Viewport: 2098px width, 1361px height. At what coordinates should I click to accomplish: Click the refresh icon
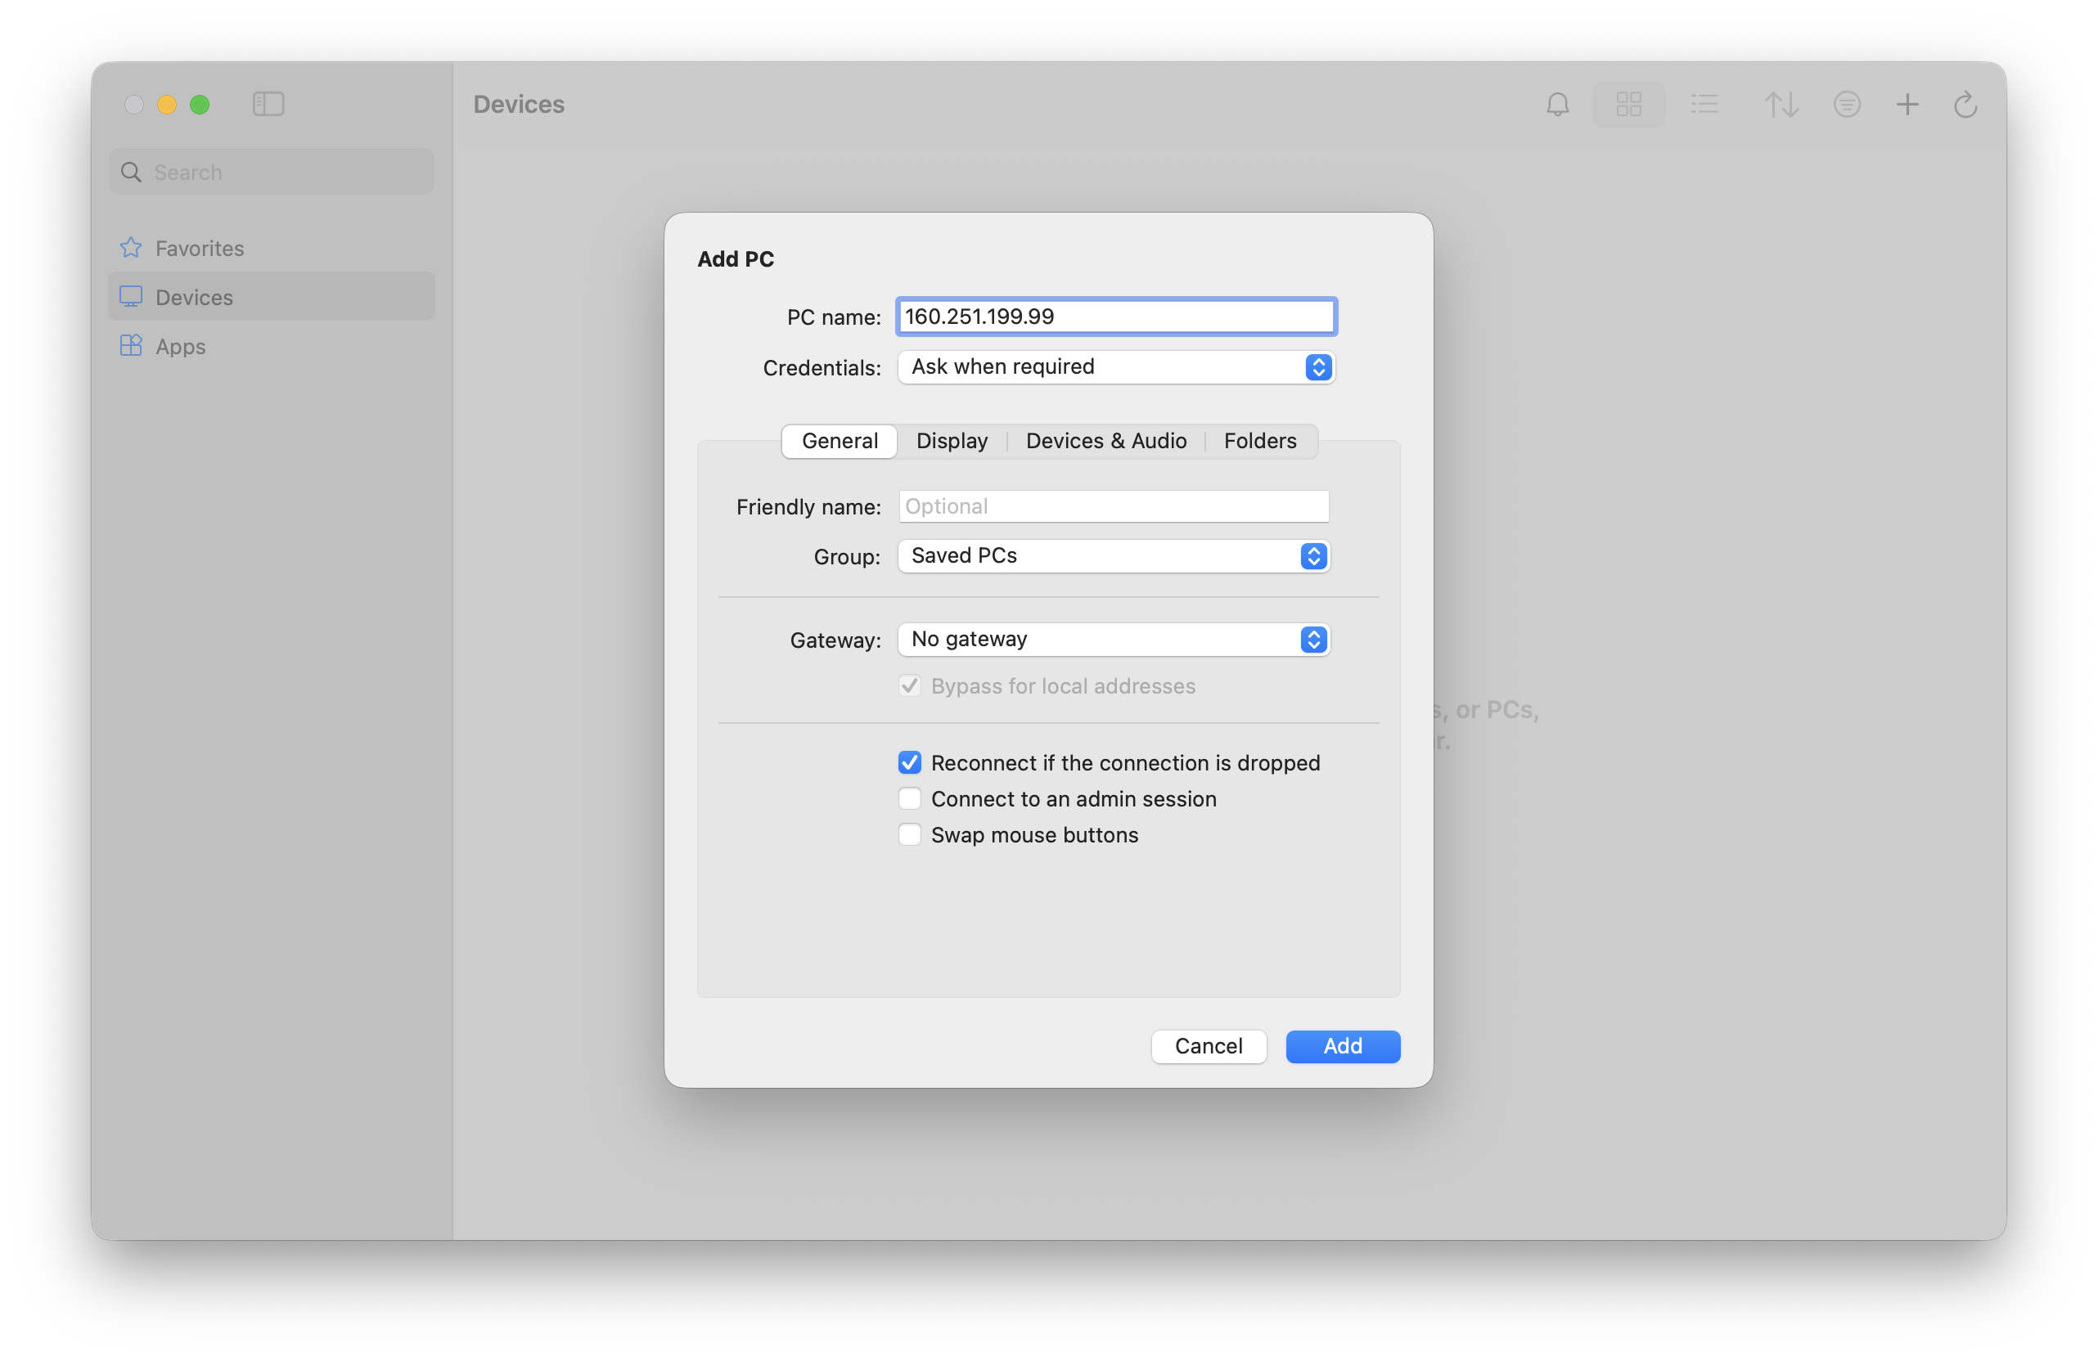pos(1965,105)
